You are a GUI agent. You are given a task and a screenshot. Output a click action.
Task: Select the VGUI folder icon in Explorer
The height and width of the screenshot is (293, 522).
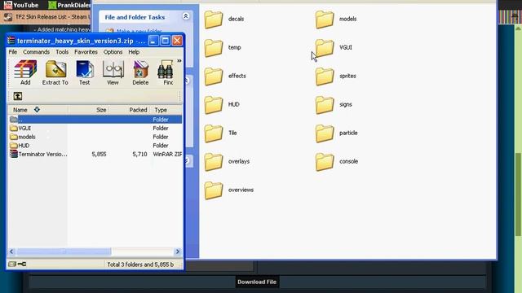[x=325, y=48]
